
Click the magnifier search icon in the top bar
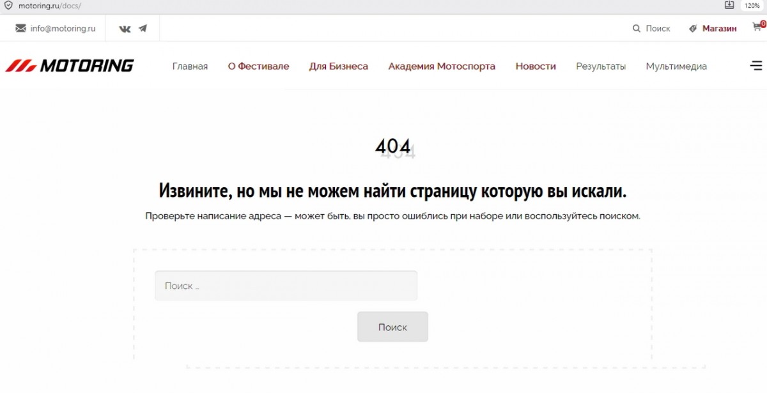[637, 28]
